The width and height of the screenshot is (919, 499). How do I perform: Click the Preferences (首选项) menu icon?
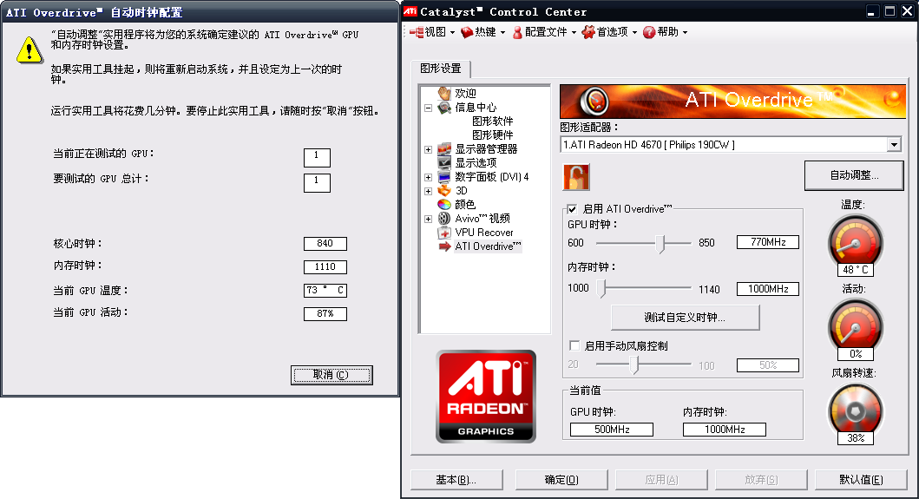coord(588,32)
